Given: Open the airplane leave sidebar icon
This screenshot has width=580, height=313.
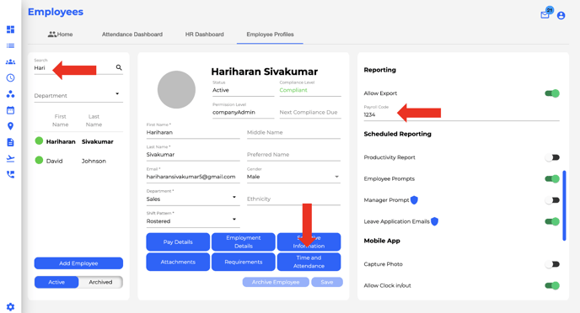Looking at the screenshot, I should (10, 158).
